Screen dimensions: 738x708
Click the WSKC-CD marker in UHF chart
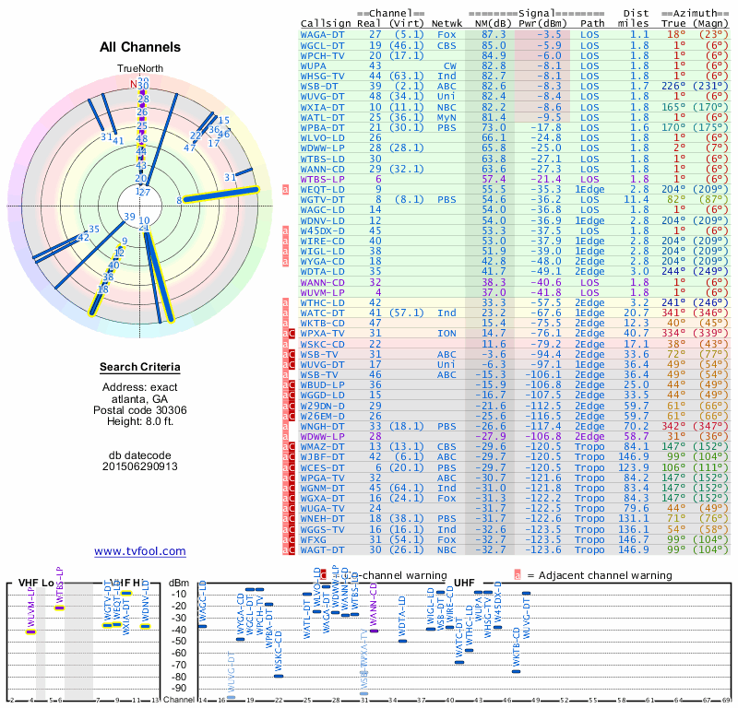click(279, 676)
